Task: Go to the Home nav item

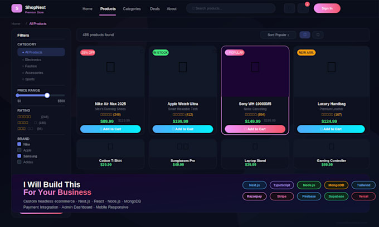Action: (88, 9)
